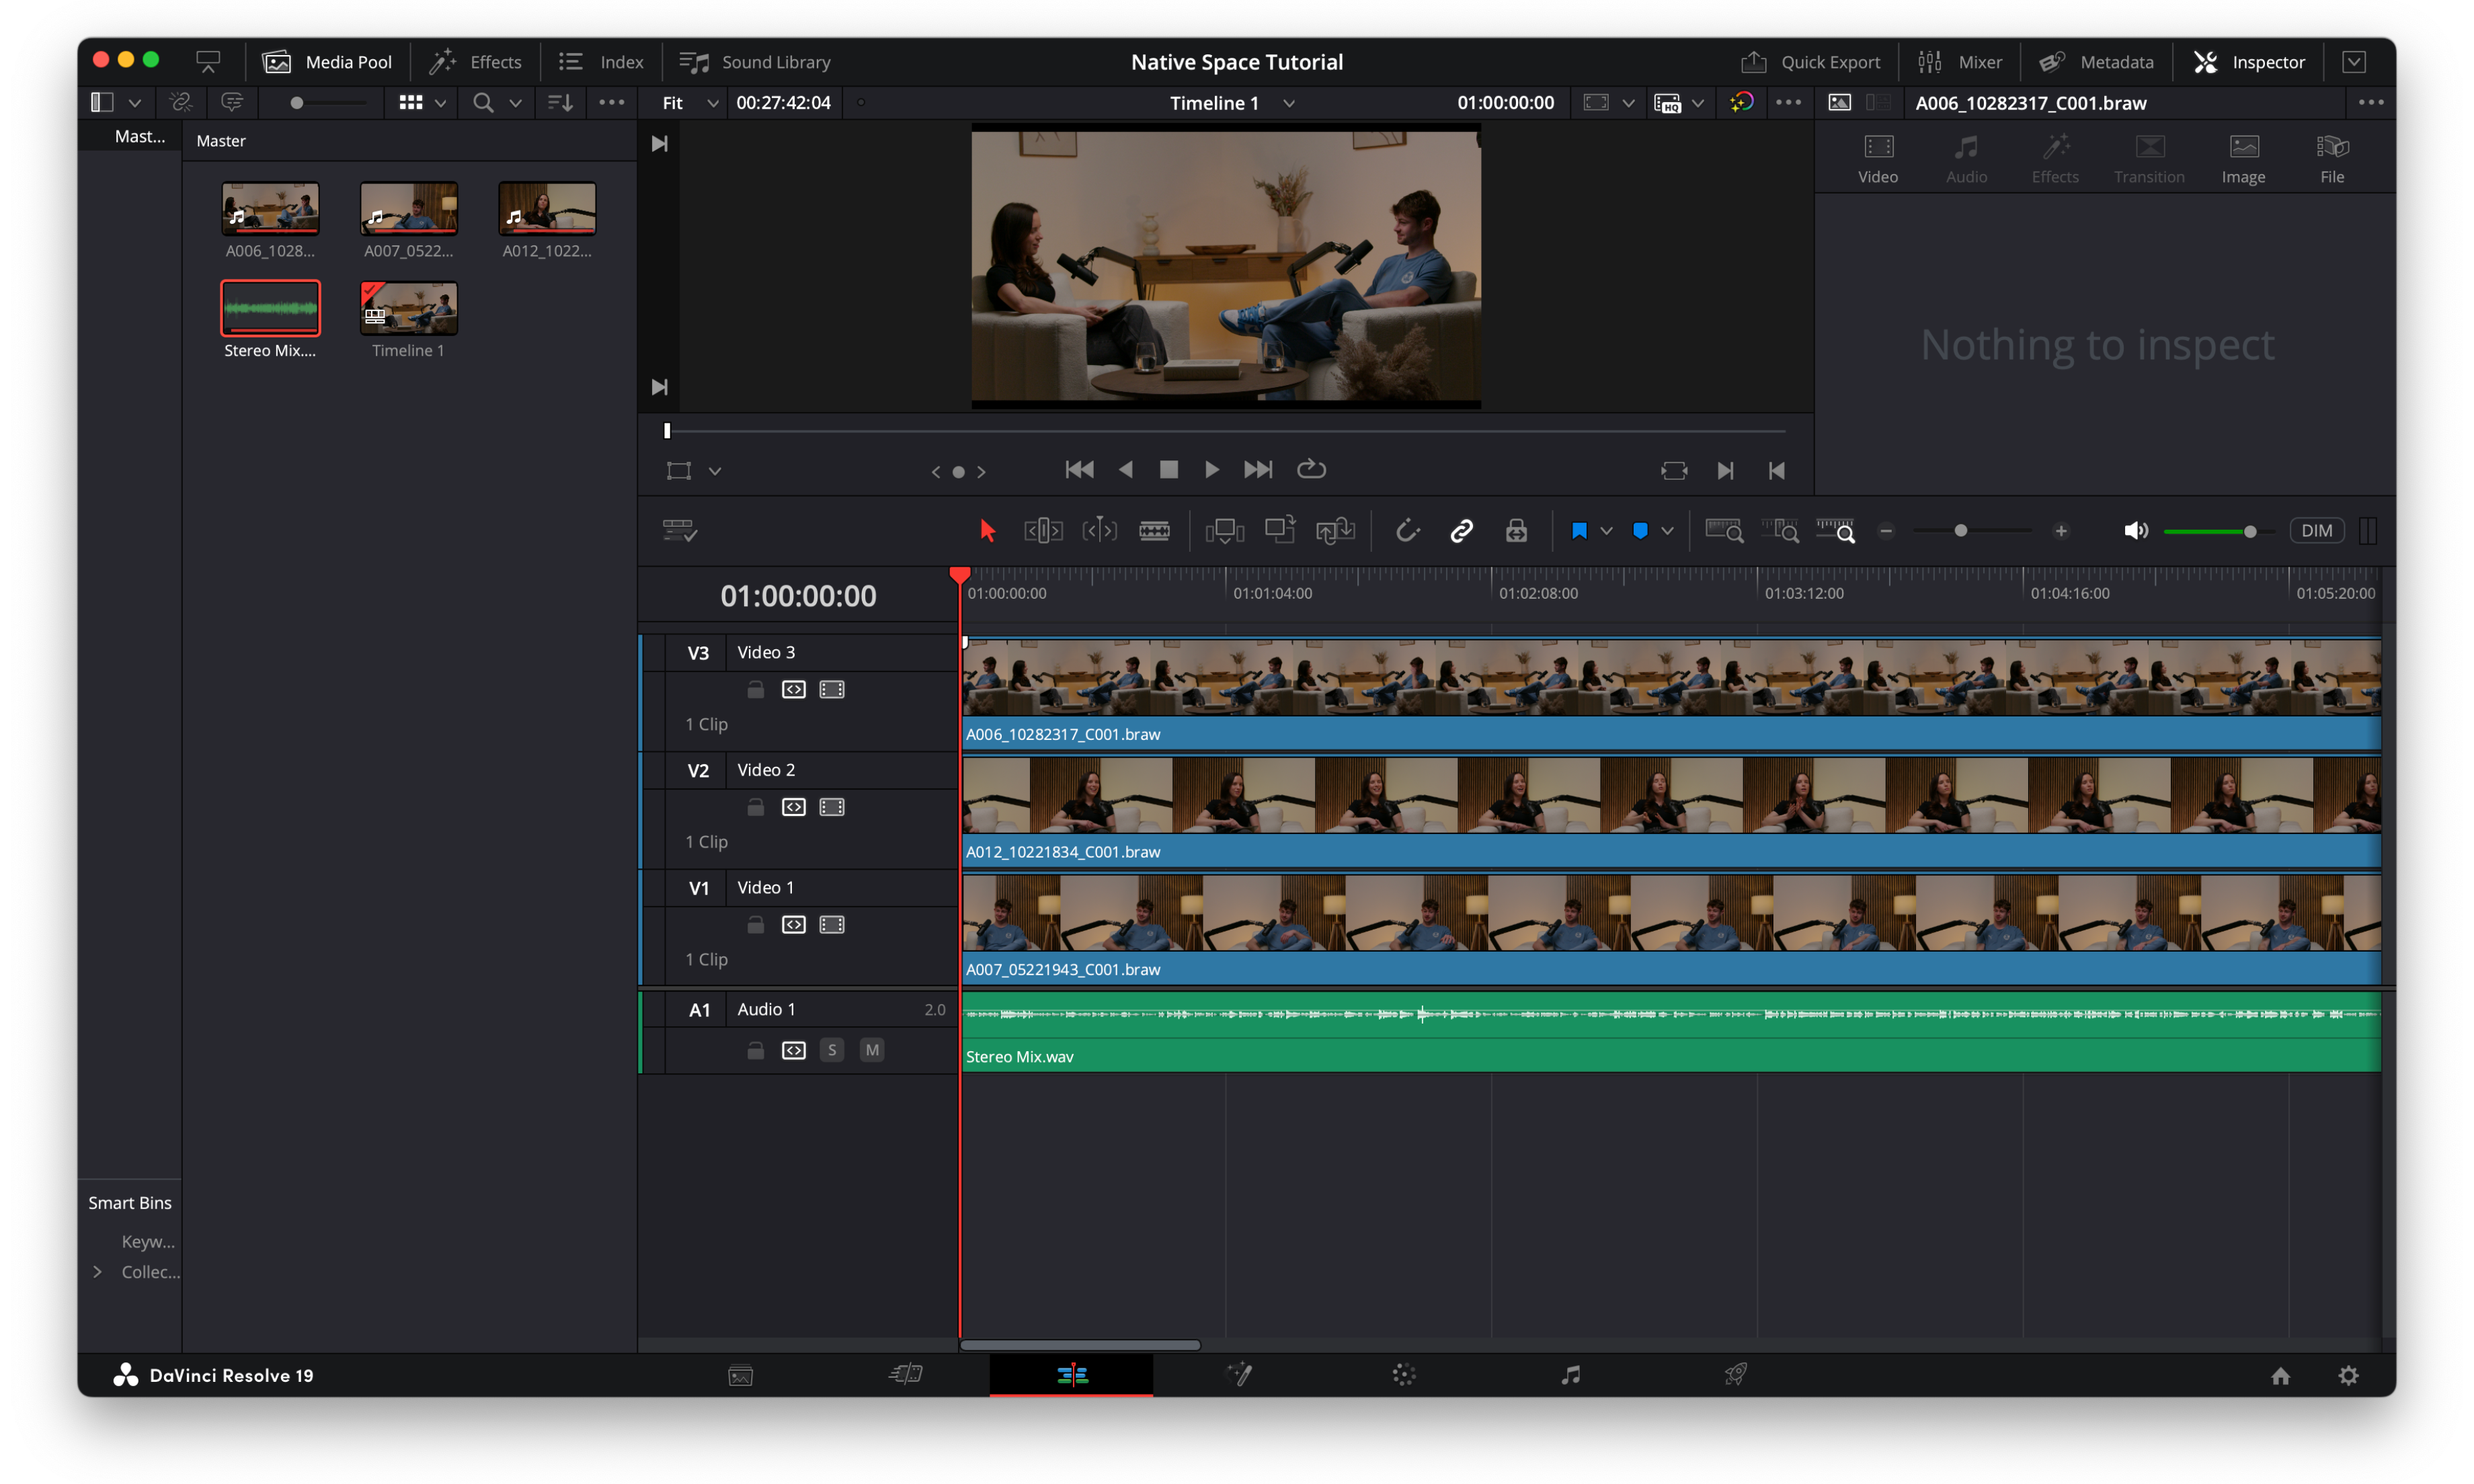Open the viewer transform overlay dropdown
2474x1484 pixels.
tap(715, 471)
